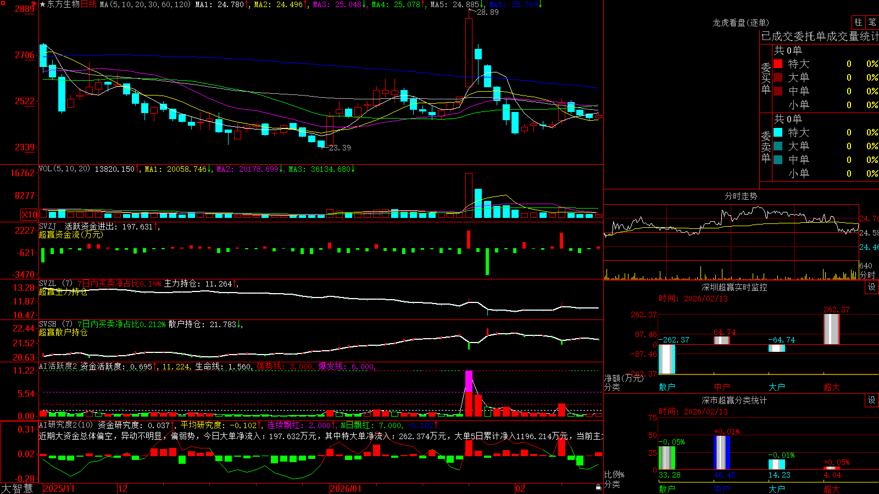
Task: Open the VOL(5,10,20) indicator parameters
Action: [x=64, y=169]
